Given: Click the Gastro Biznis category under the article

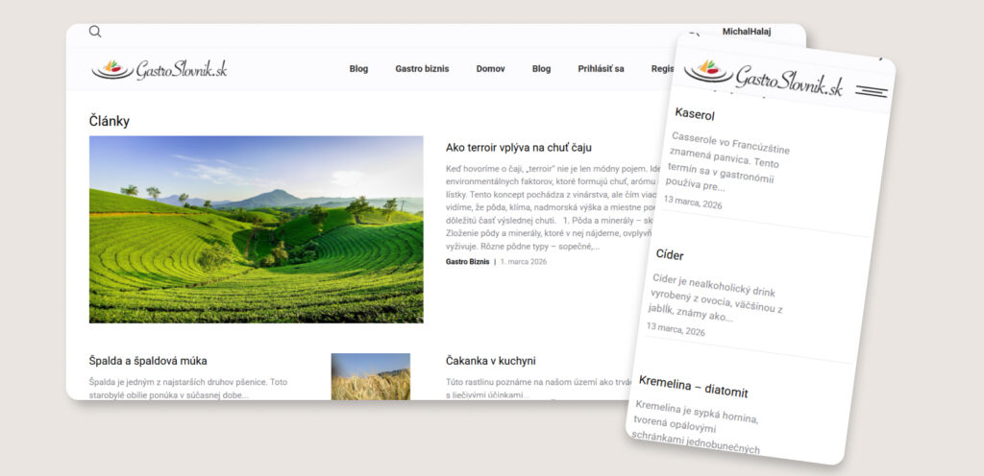Looking at the screenshot, I should [x=467, y=261].
